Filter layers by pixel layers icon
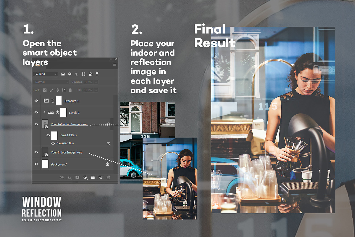This screenshot has height=237, width=355. click(x=63, y=74)
